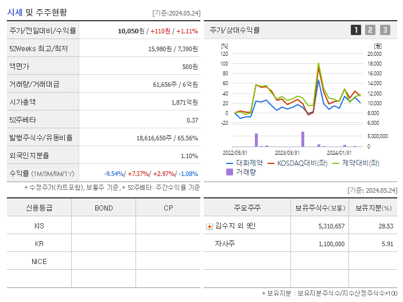Click the 액면가 value 500원

point(190,67)
